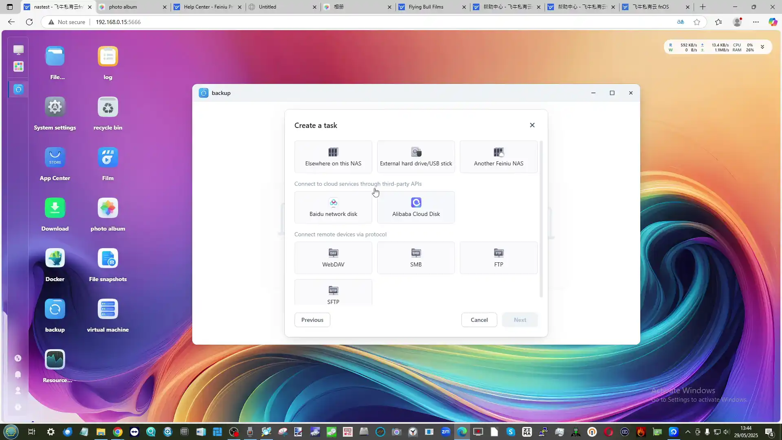Screen dimensions: 782x440
Task: Show desktop via sidebar monitor icon
Action: pyautogui.click(x=18, y=50)
